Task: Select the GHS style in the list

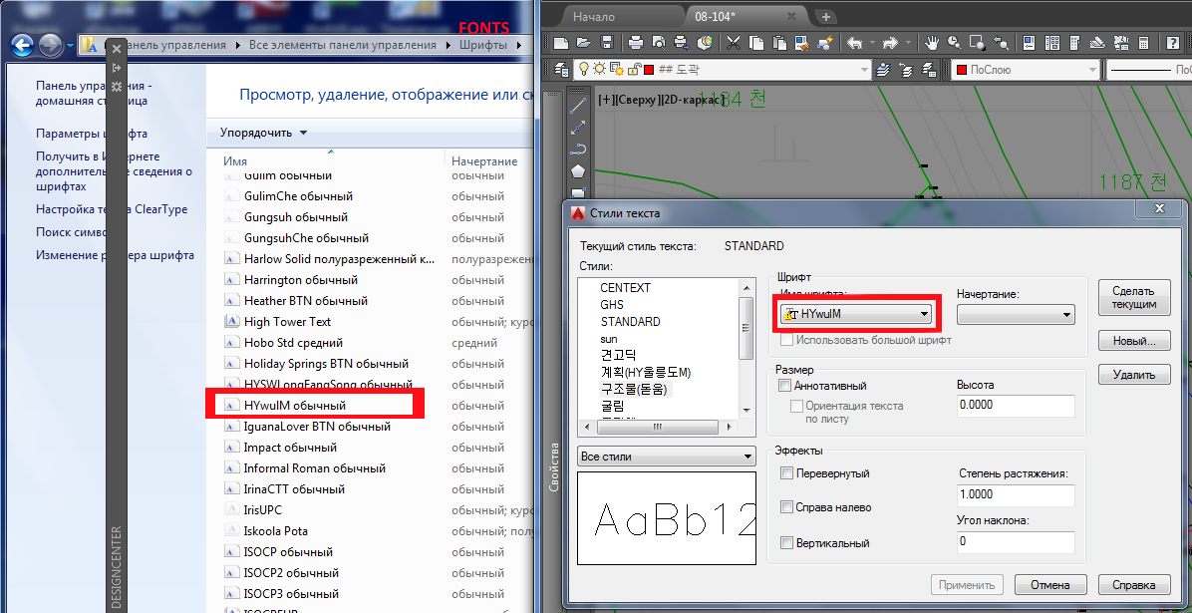Action: (x=612, y=305)
